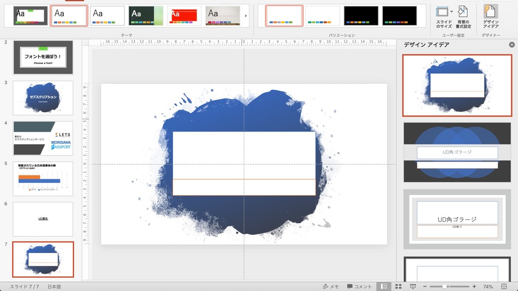
Task: Click the zoom slider handle
Action: click(x=445, y=286)
